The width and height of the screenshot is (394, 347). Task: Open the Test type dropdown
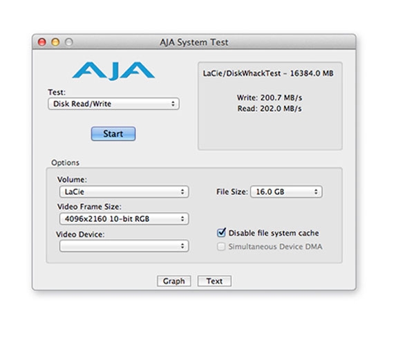click(113, 104)
